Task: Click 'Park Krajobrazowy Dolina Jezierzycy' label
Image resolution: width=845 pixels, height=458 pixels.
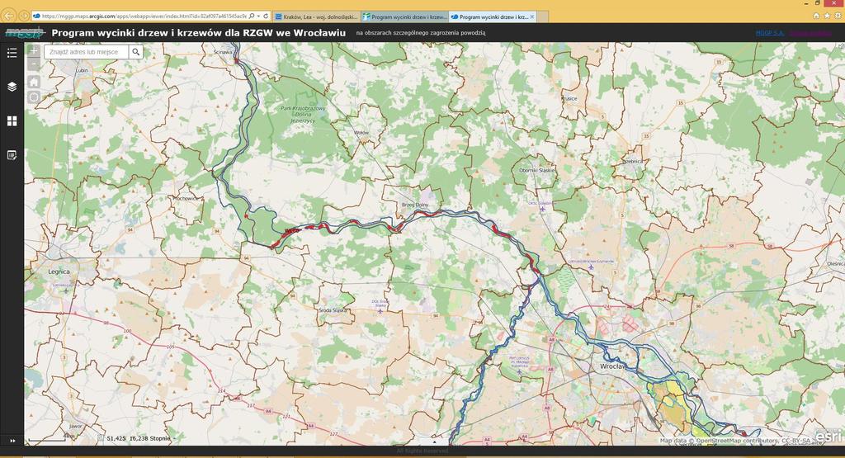Action: 303,114
